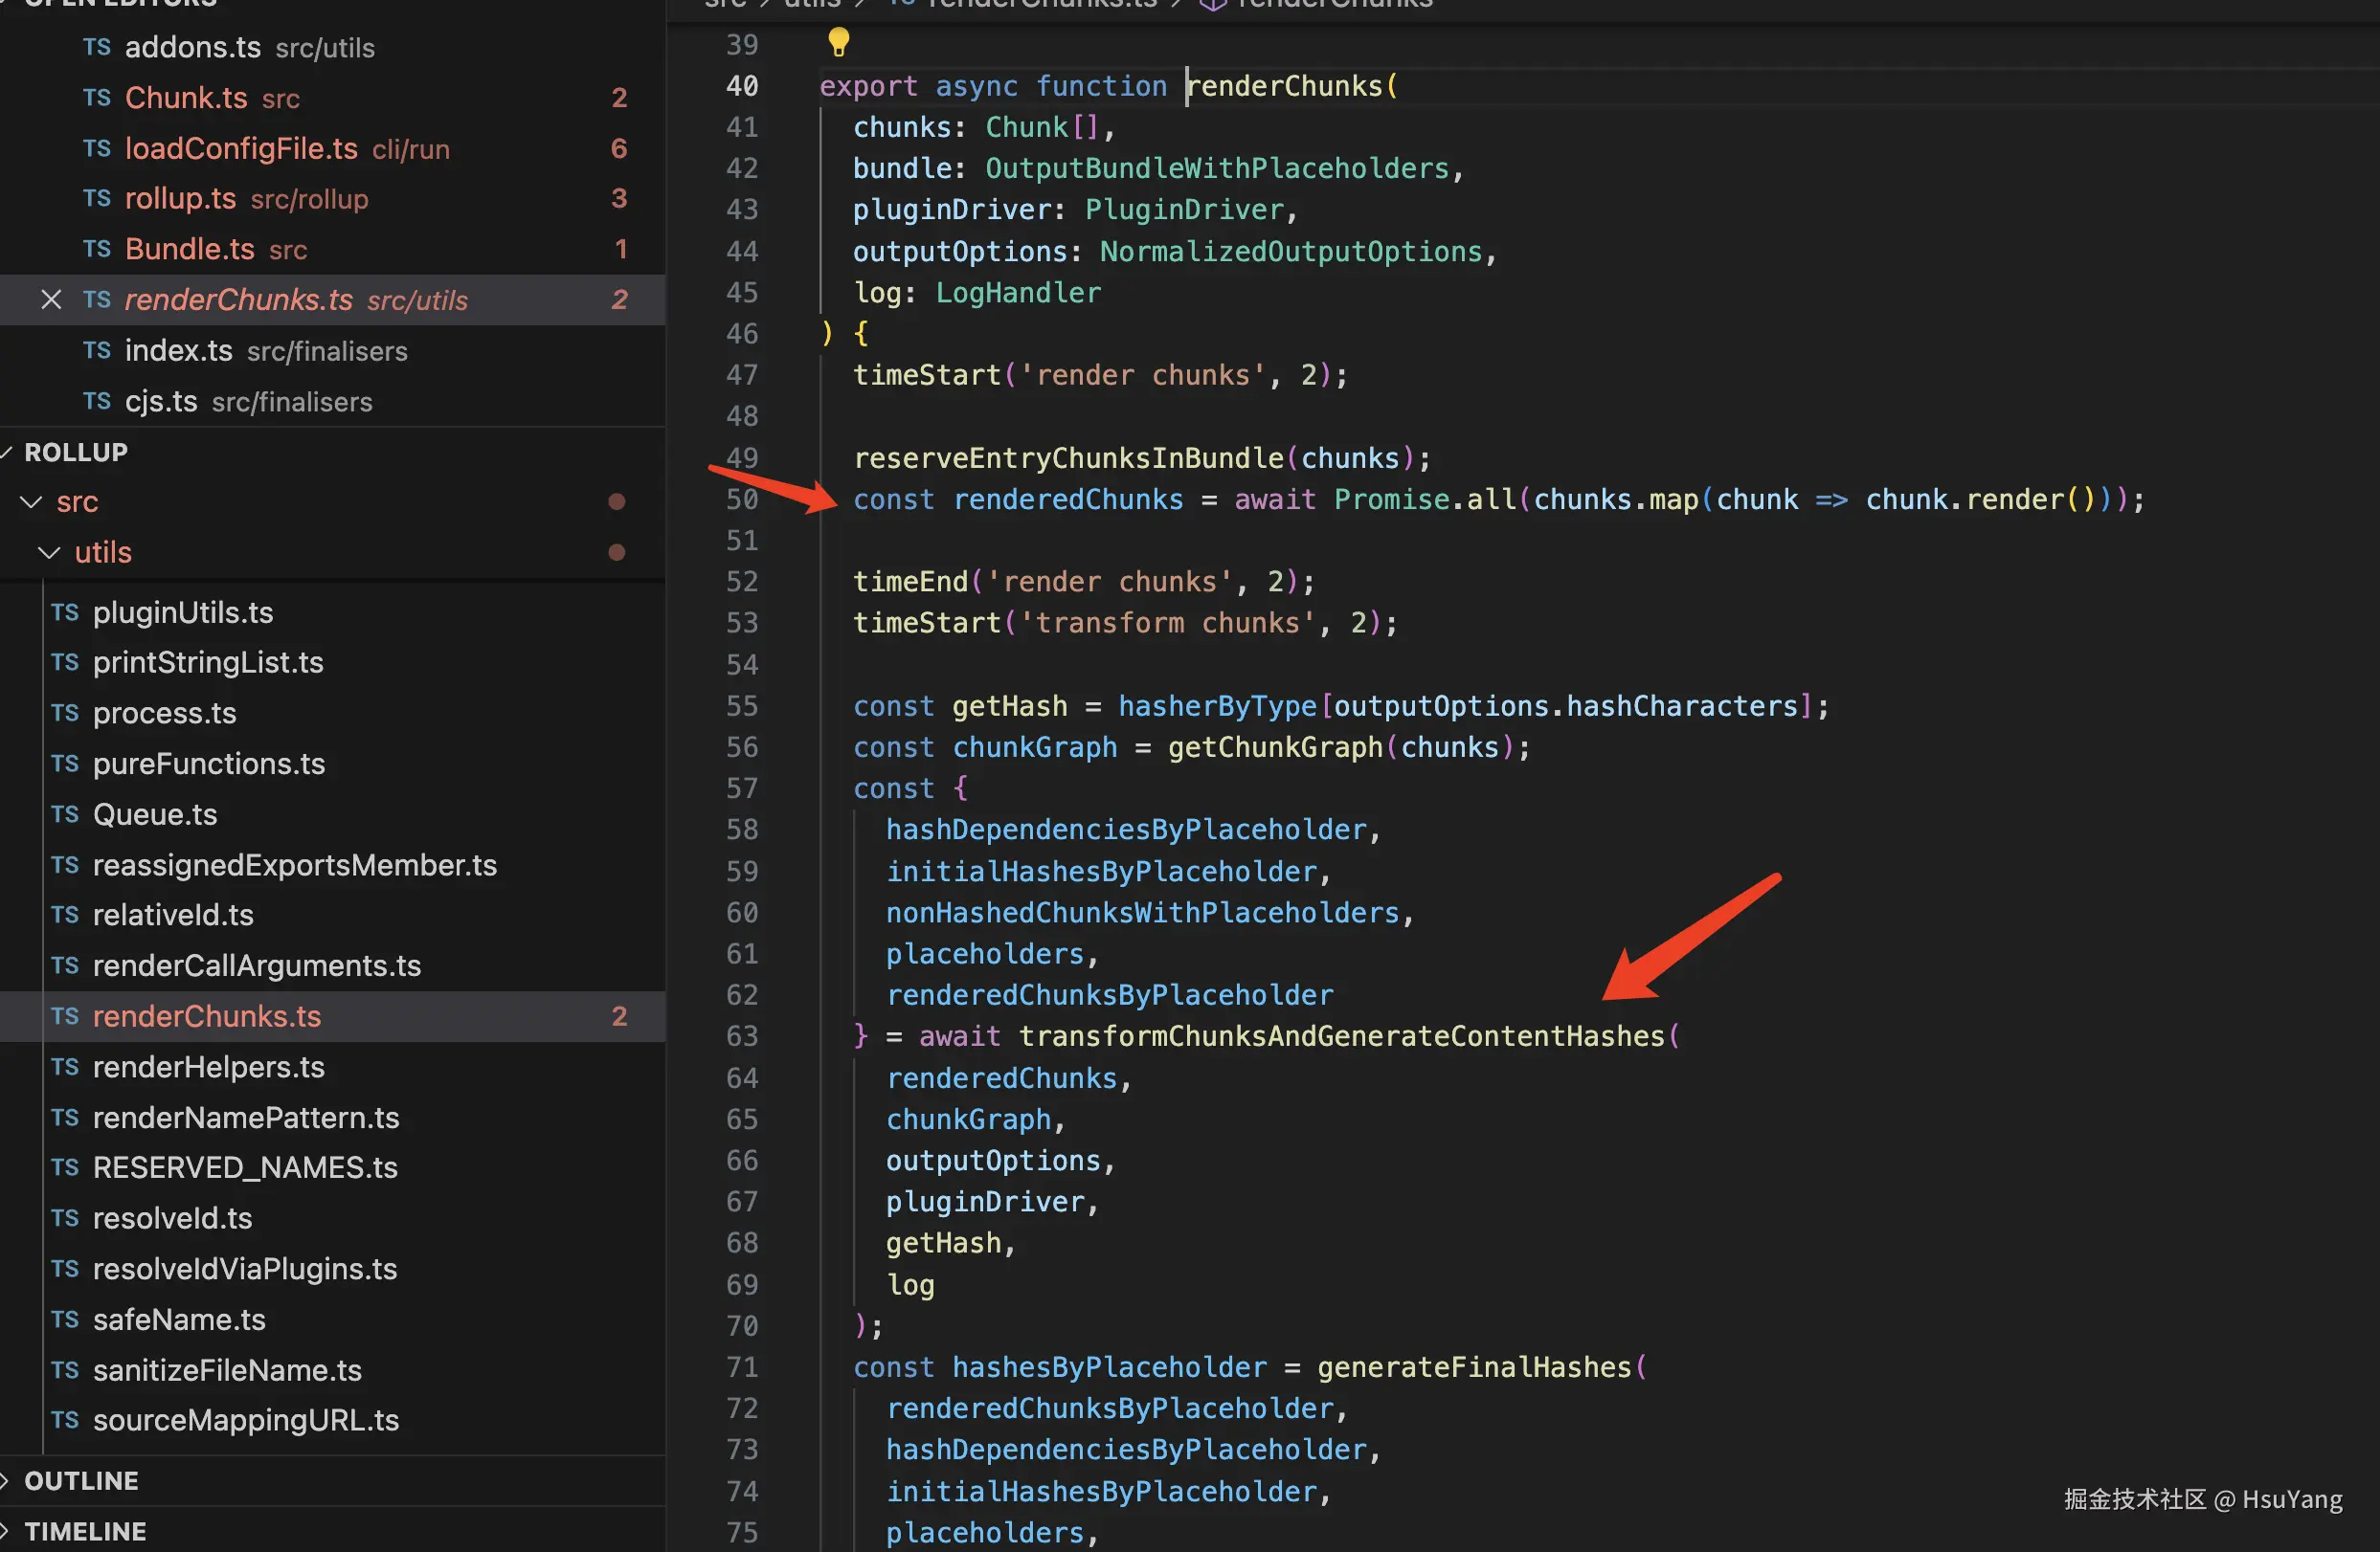Click the modified dot beside src folder

coord(617,501)
